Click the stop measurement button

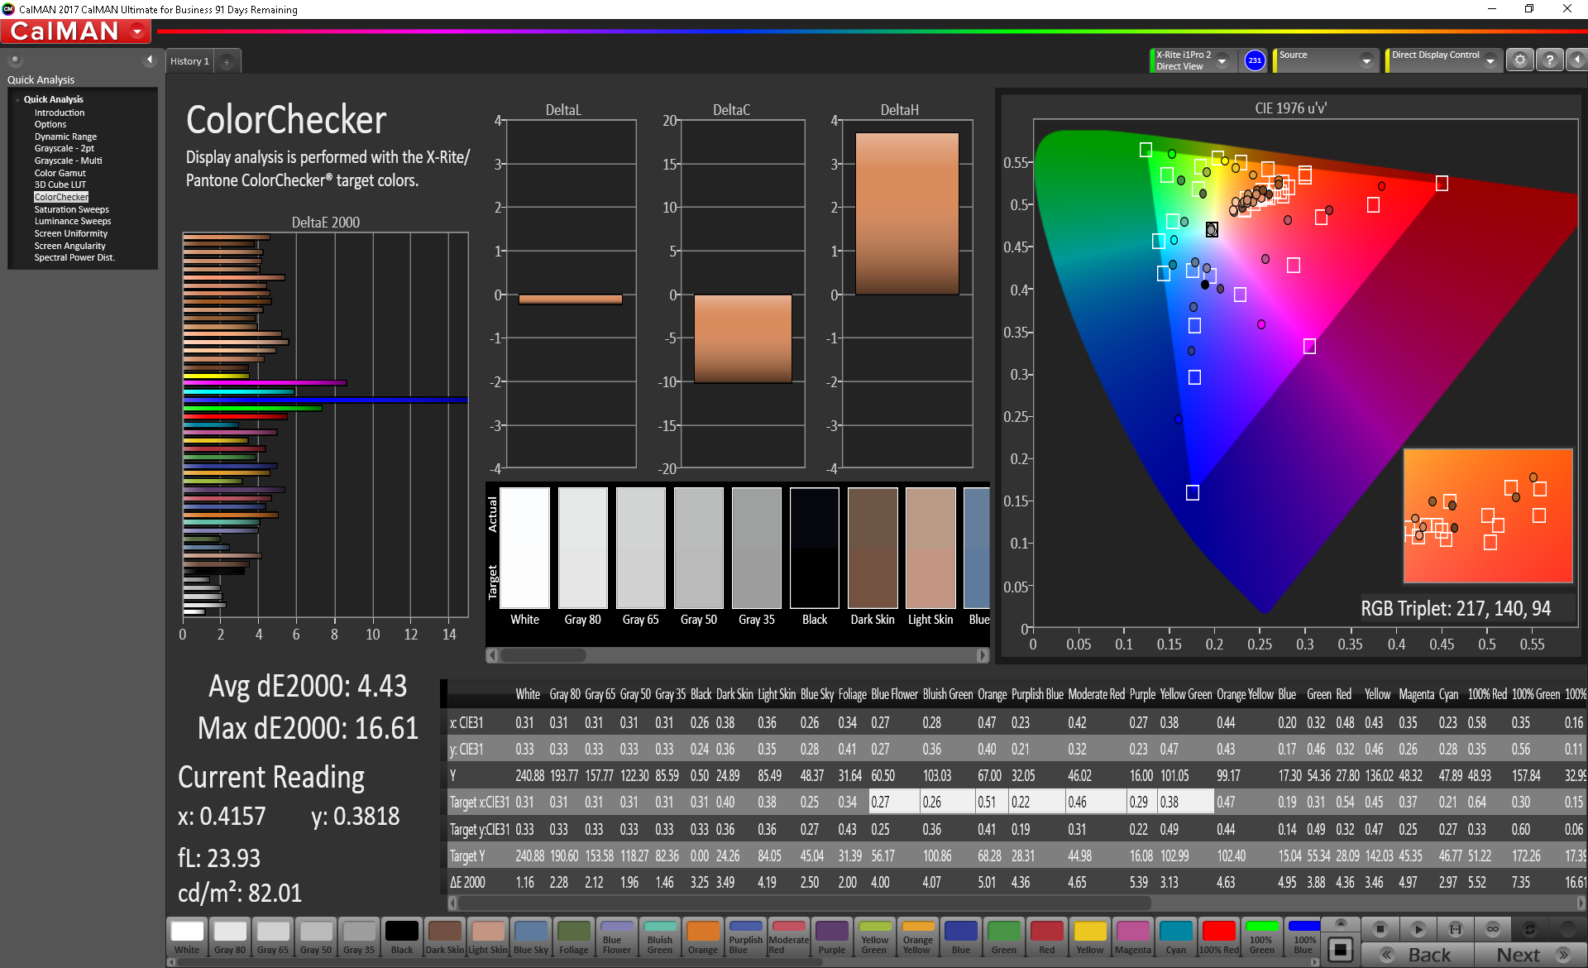click(1379, 928)
